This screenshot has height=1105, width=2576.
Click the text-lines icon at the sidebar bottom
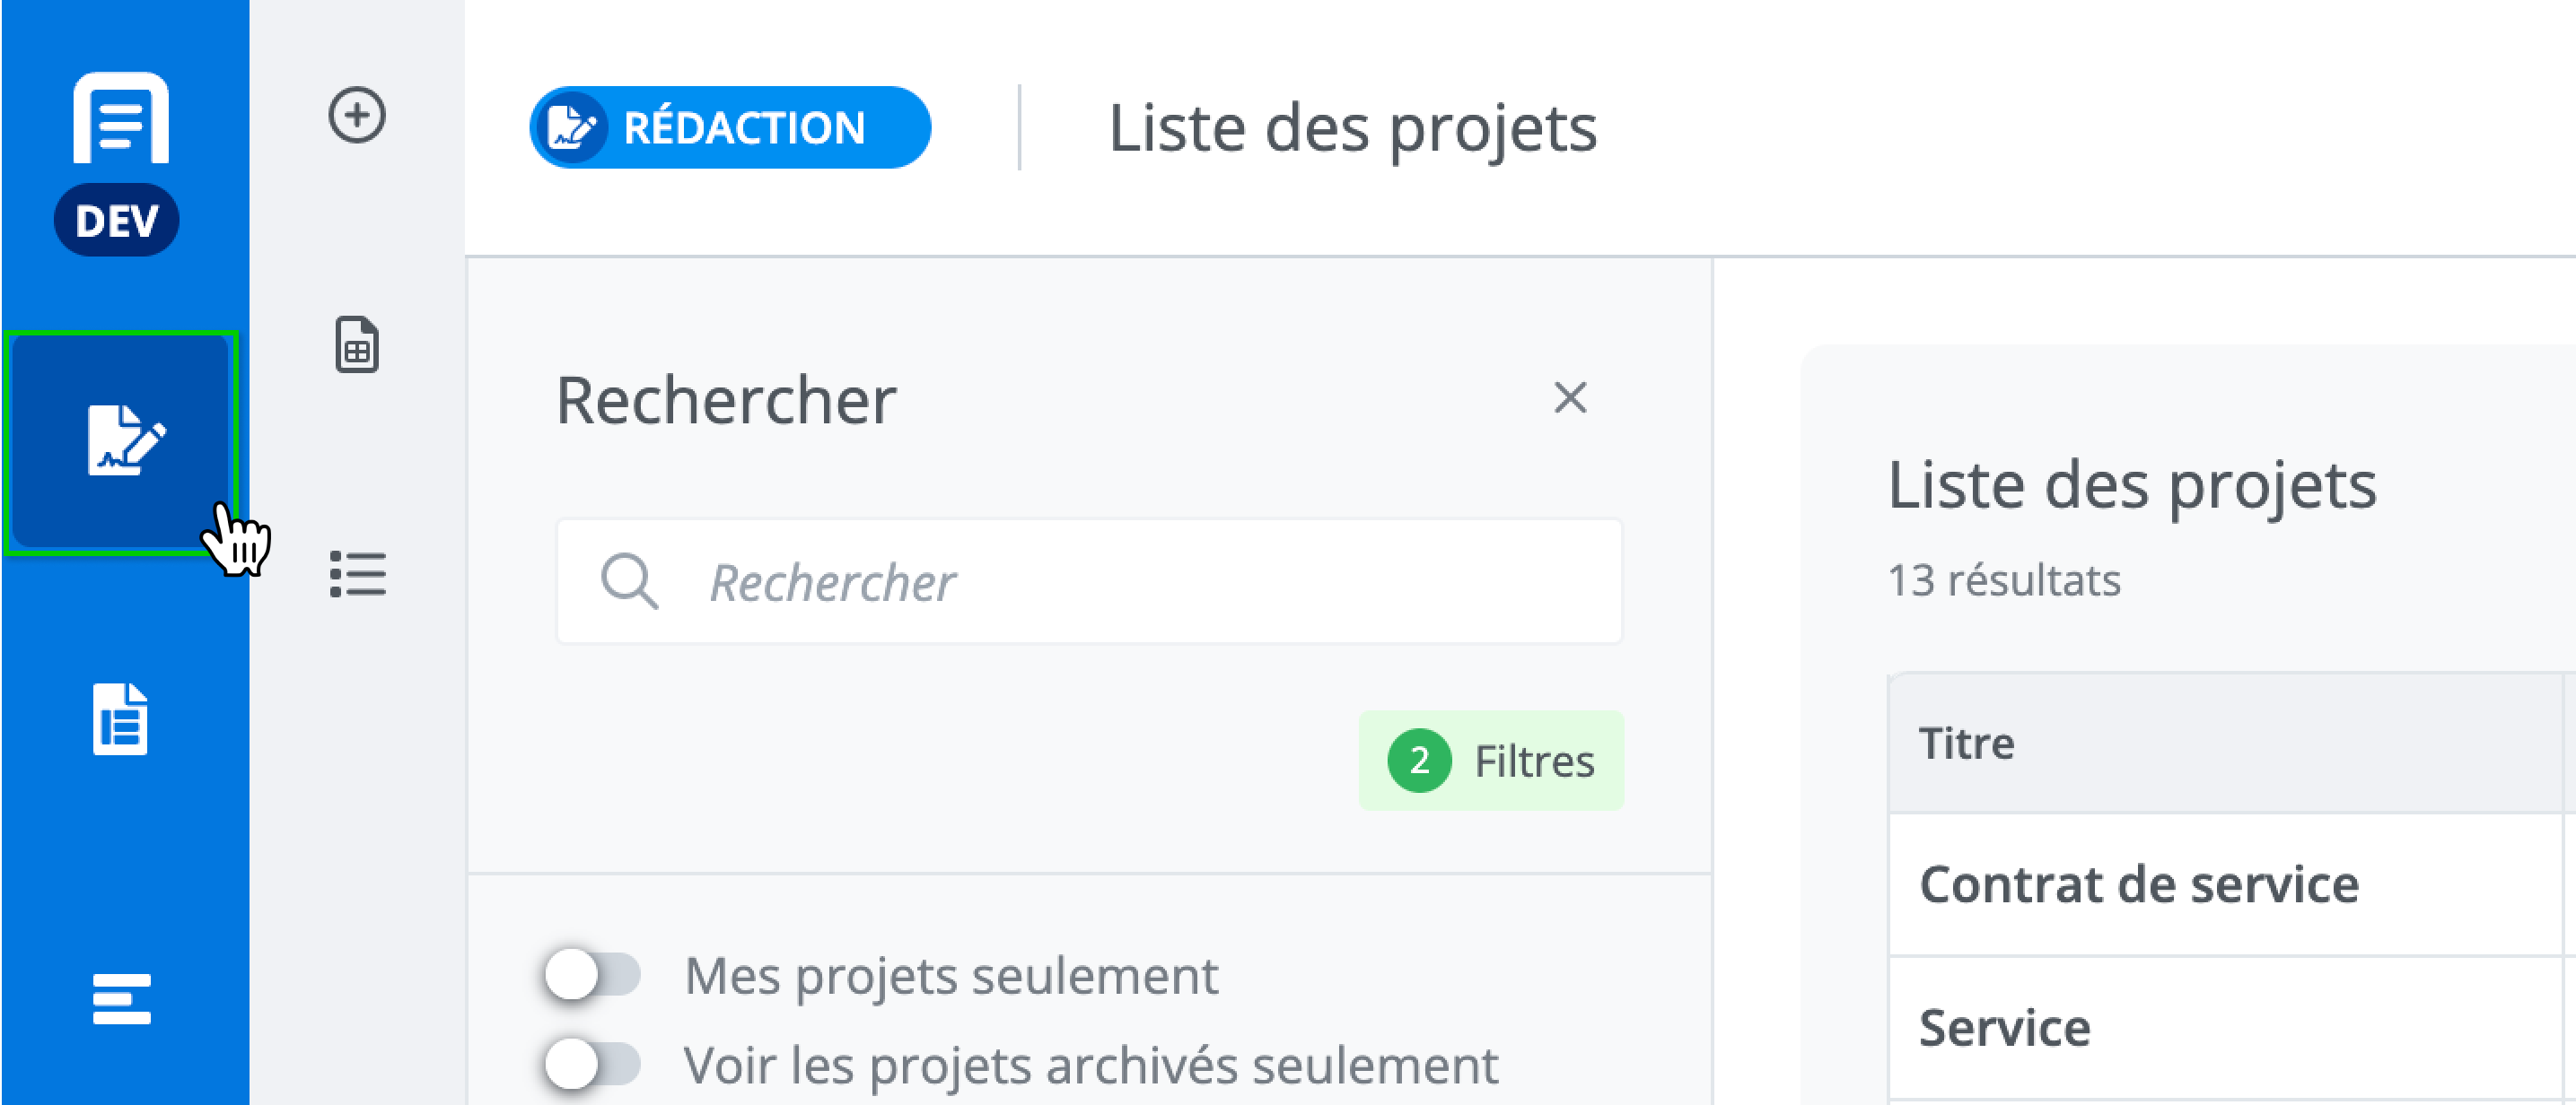point(121,998)
